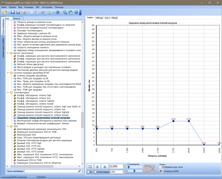Click the equals set-value button

click(90, 167)
